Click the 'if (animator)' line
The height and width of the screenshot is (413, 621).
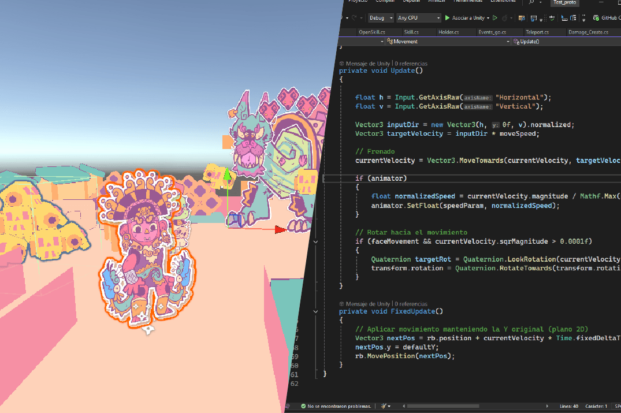point(381,178)
